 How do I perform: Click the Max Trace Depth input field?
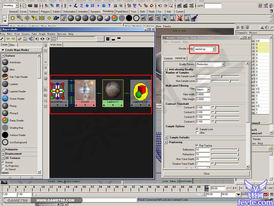[x=202, y=159]
